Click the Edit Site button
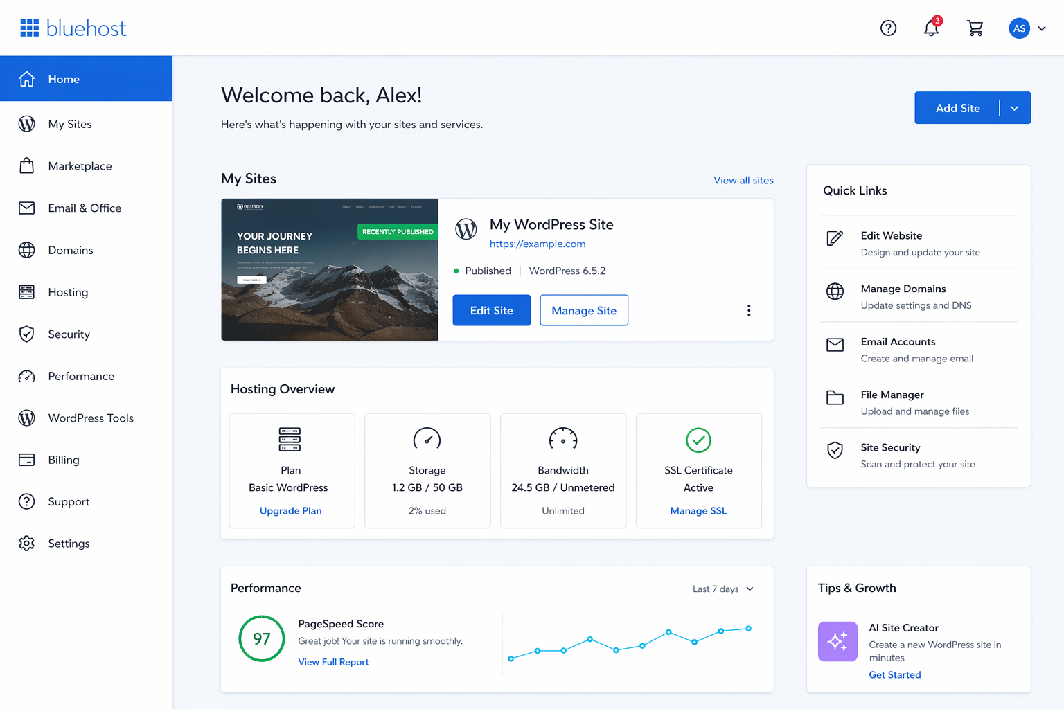 tap(491, 310)
